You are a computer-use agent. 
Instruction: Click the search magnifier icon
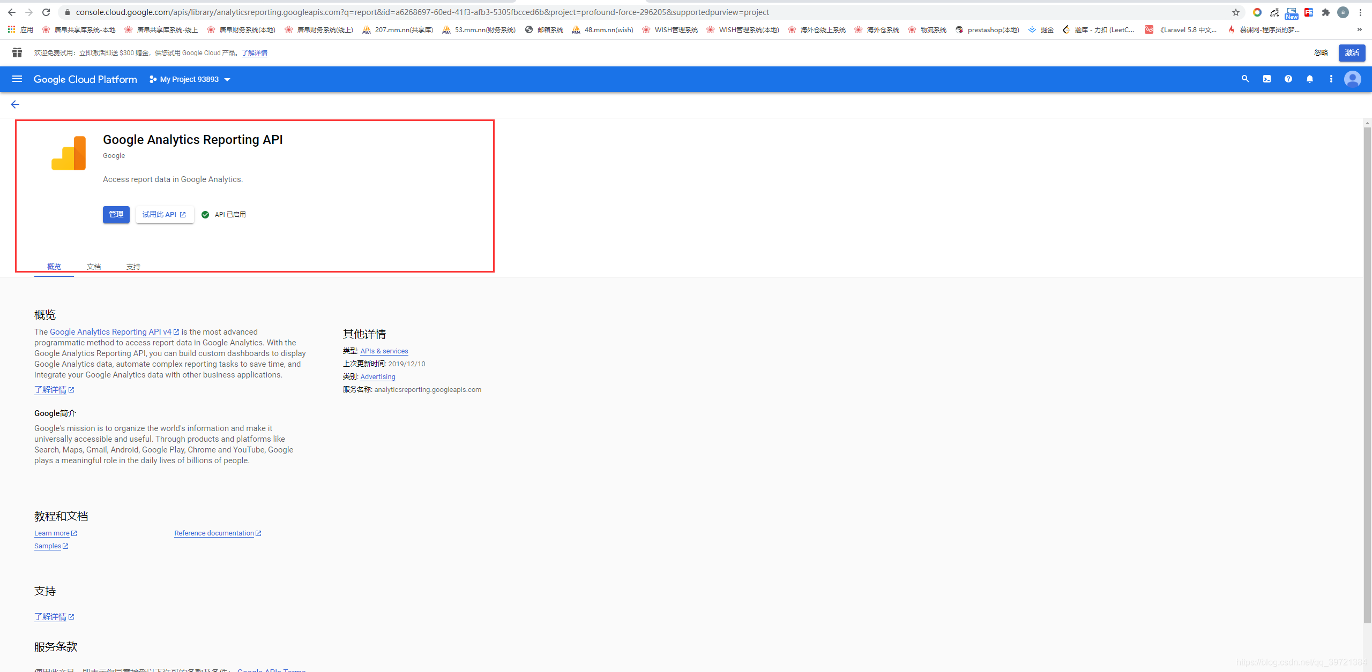coord(1245,79)
